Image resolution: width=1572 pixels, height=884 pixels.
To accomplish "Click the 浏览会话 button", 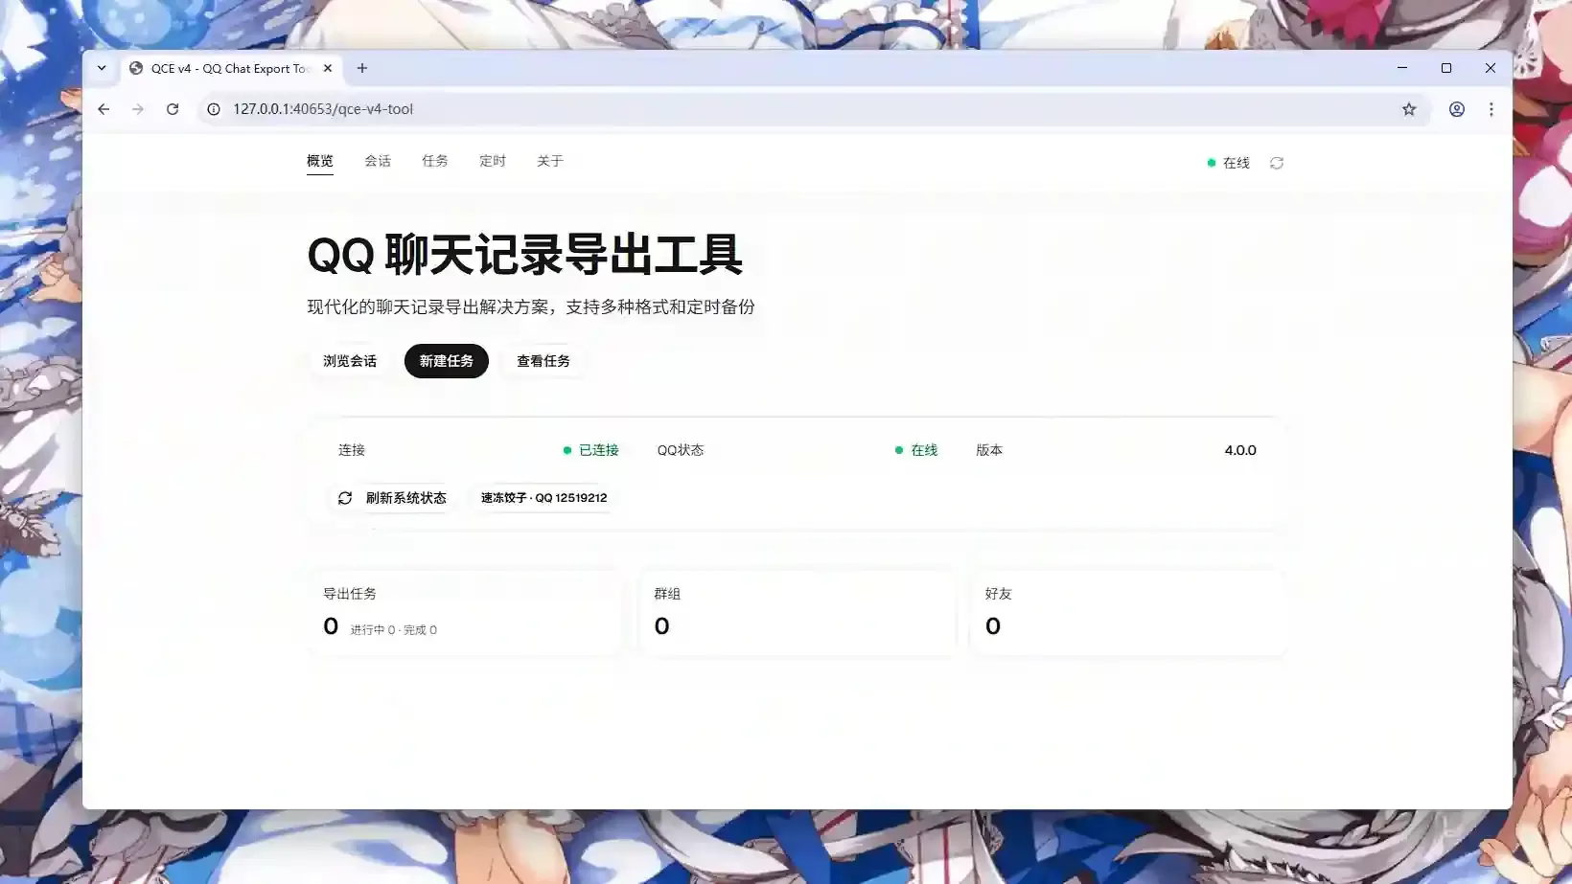I will (350, 361).
